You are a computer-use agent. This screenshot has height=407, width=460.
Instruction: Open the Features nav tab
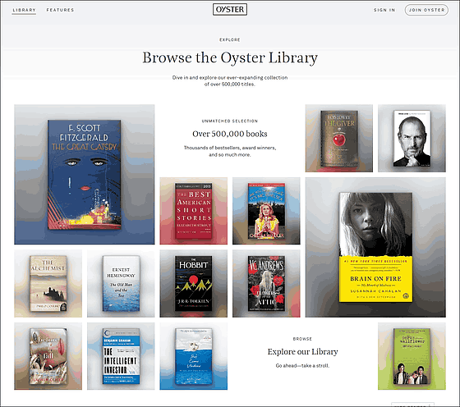(x=60, y=10)
